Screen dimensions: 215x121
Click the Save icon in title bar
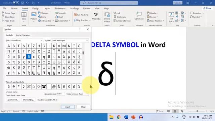click(23, 3)
